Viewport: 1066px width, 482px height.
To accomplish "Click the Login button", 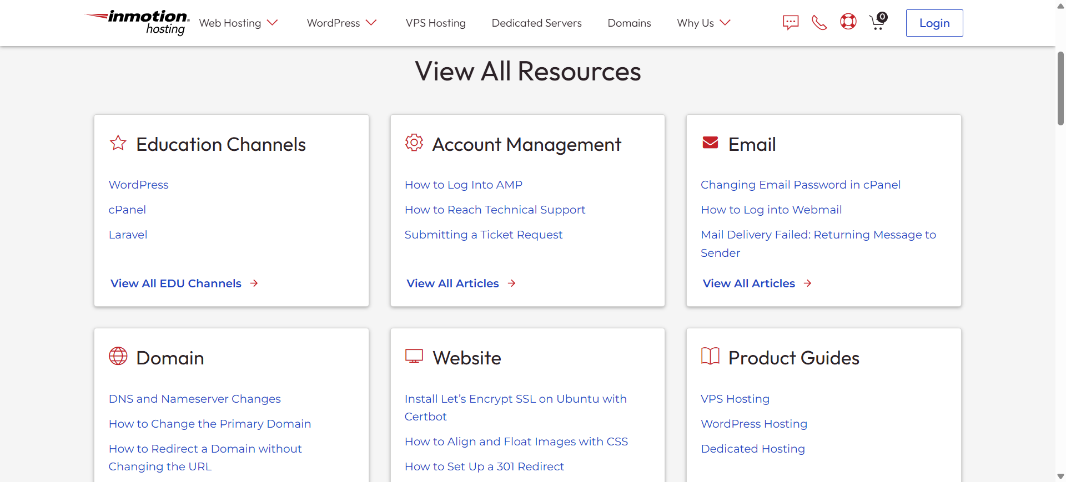I will click(x=934, y=23).
